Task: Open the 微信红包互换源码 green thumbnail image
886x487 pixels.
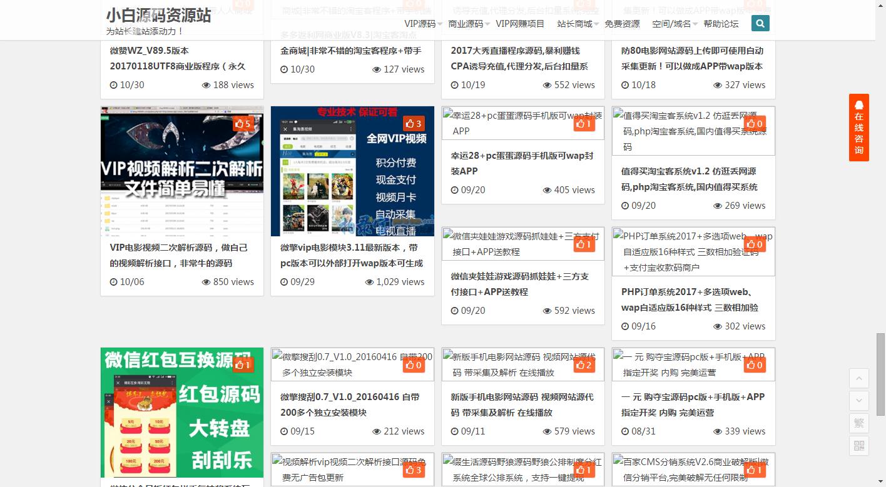Action: [x=182, y=413]
